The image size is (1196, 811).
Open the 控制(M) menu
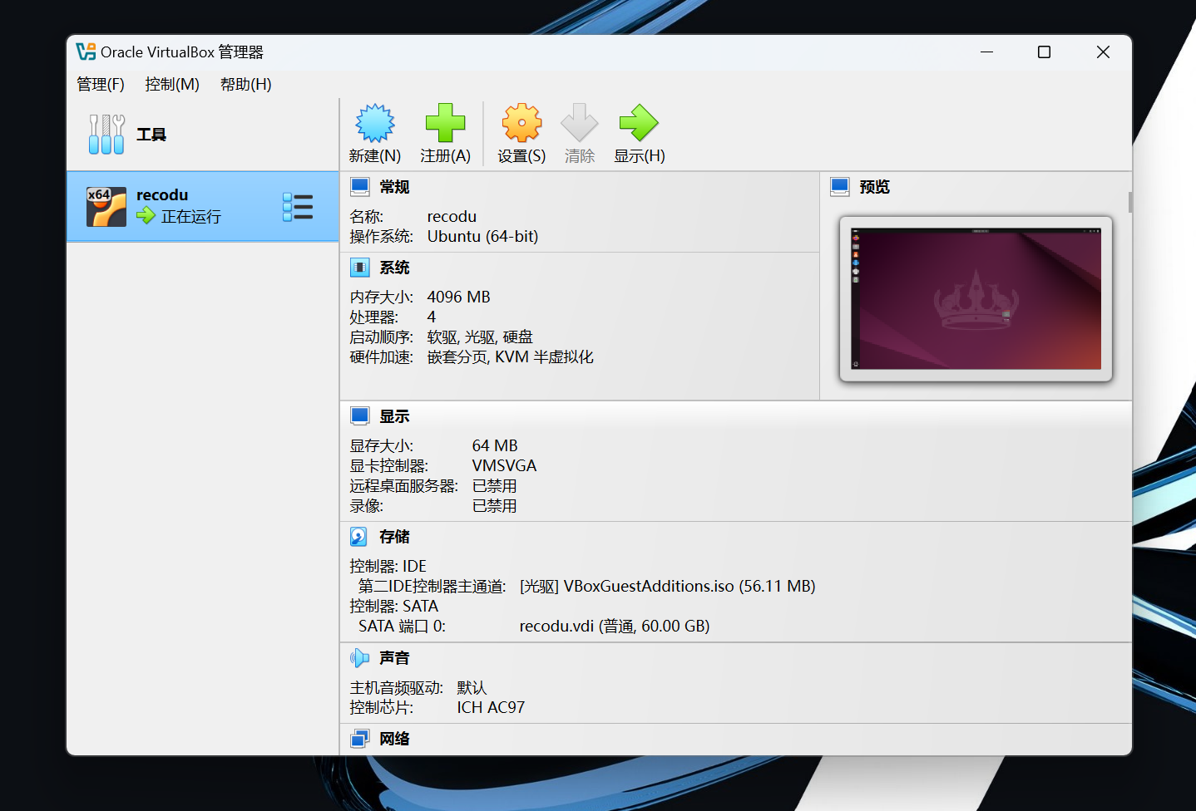pos(172,84)
